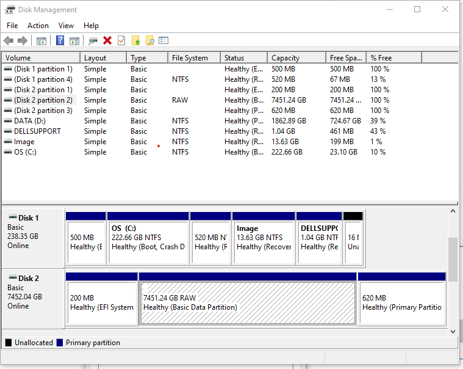The height and width of the screenshot is (369, 463).
Task: Open the Help toolbar icon
Action: (x=60, y=40)
